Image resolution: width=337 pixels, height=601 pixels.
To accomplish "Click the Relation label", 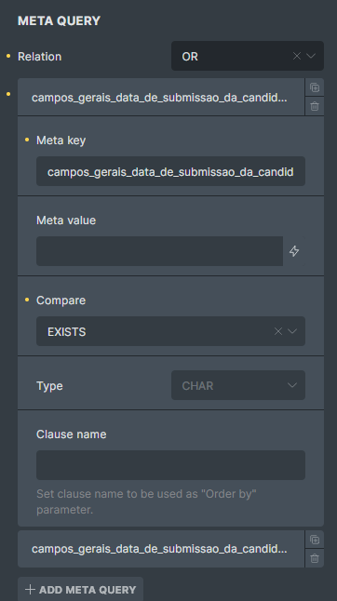I will tap(39, 57).
